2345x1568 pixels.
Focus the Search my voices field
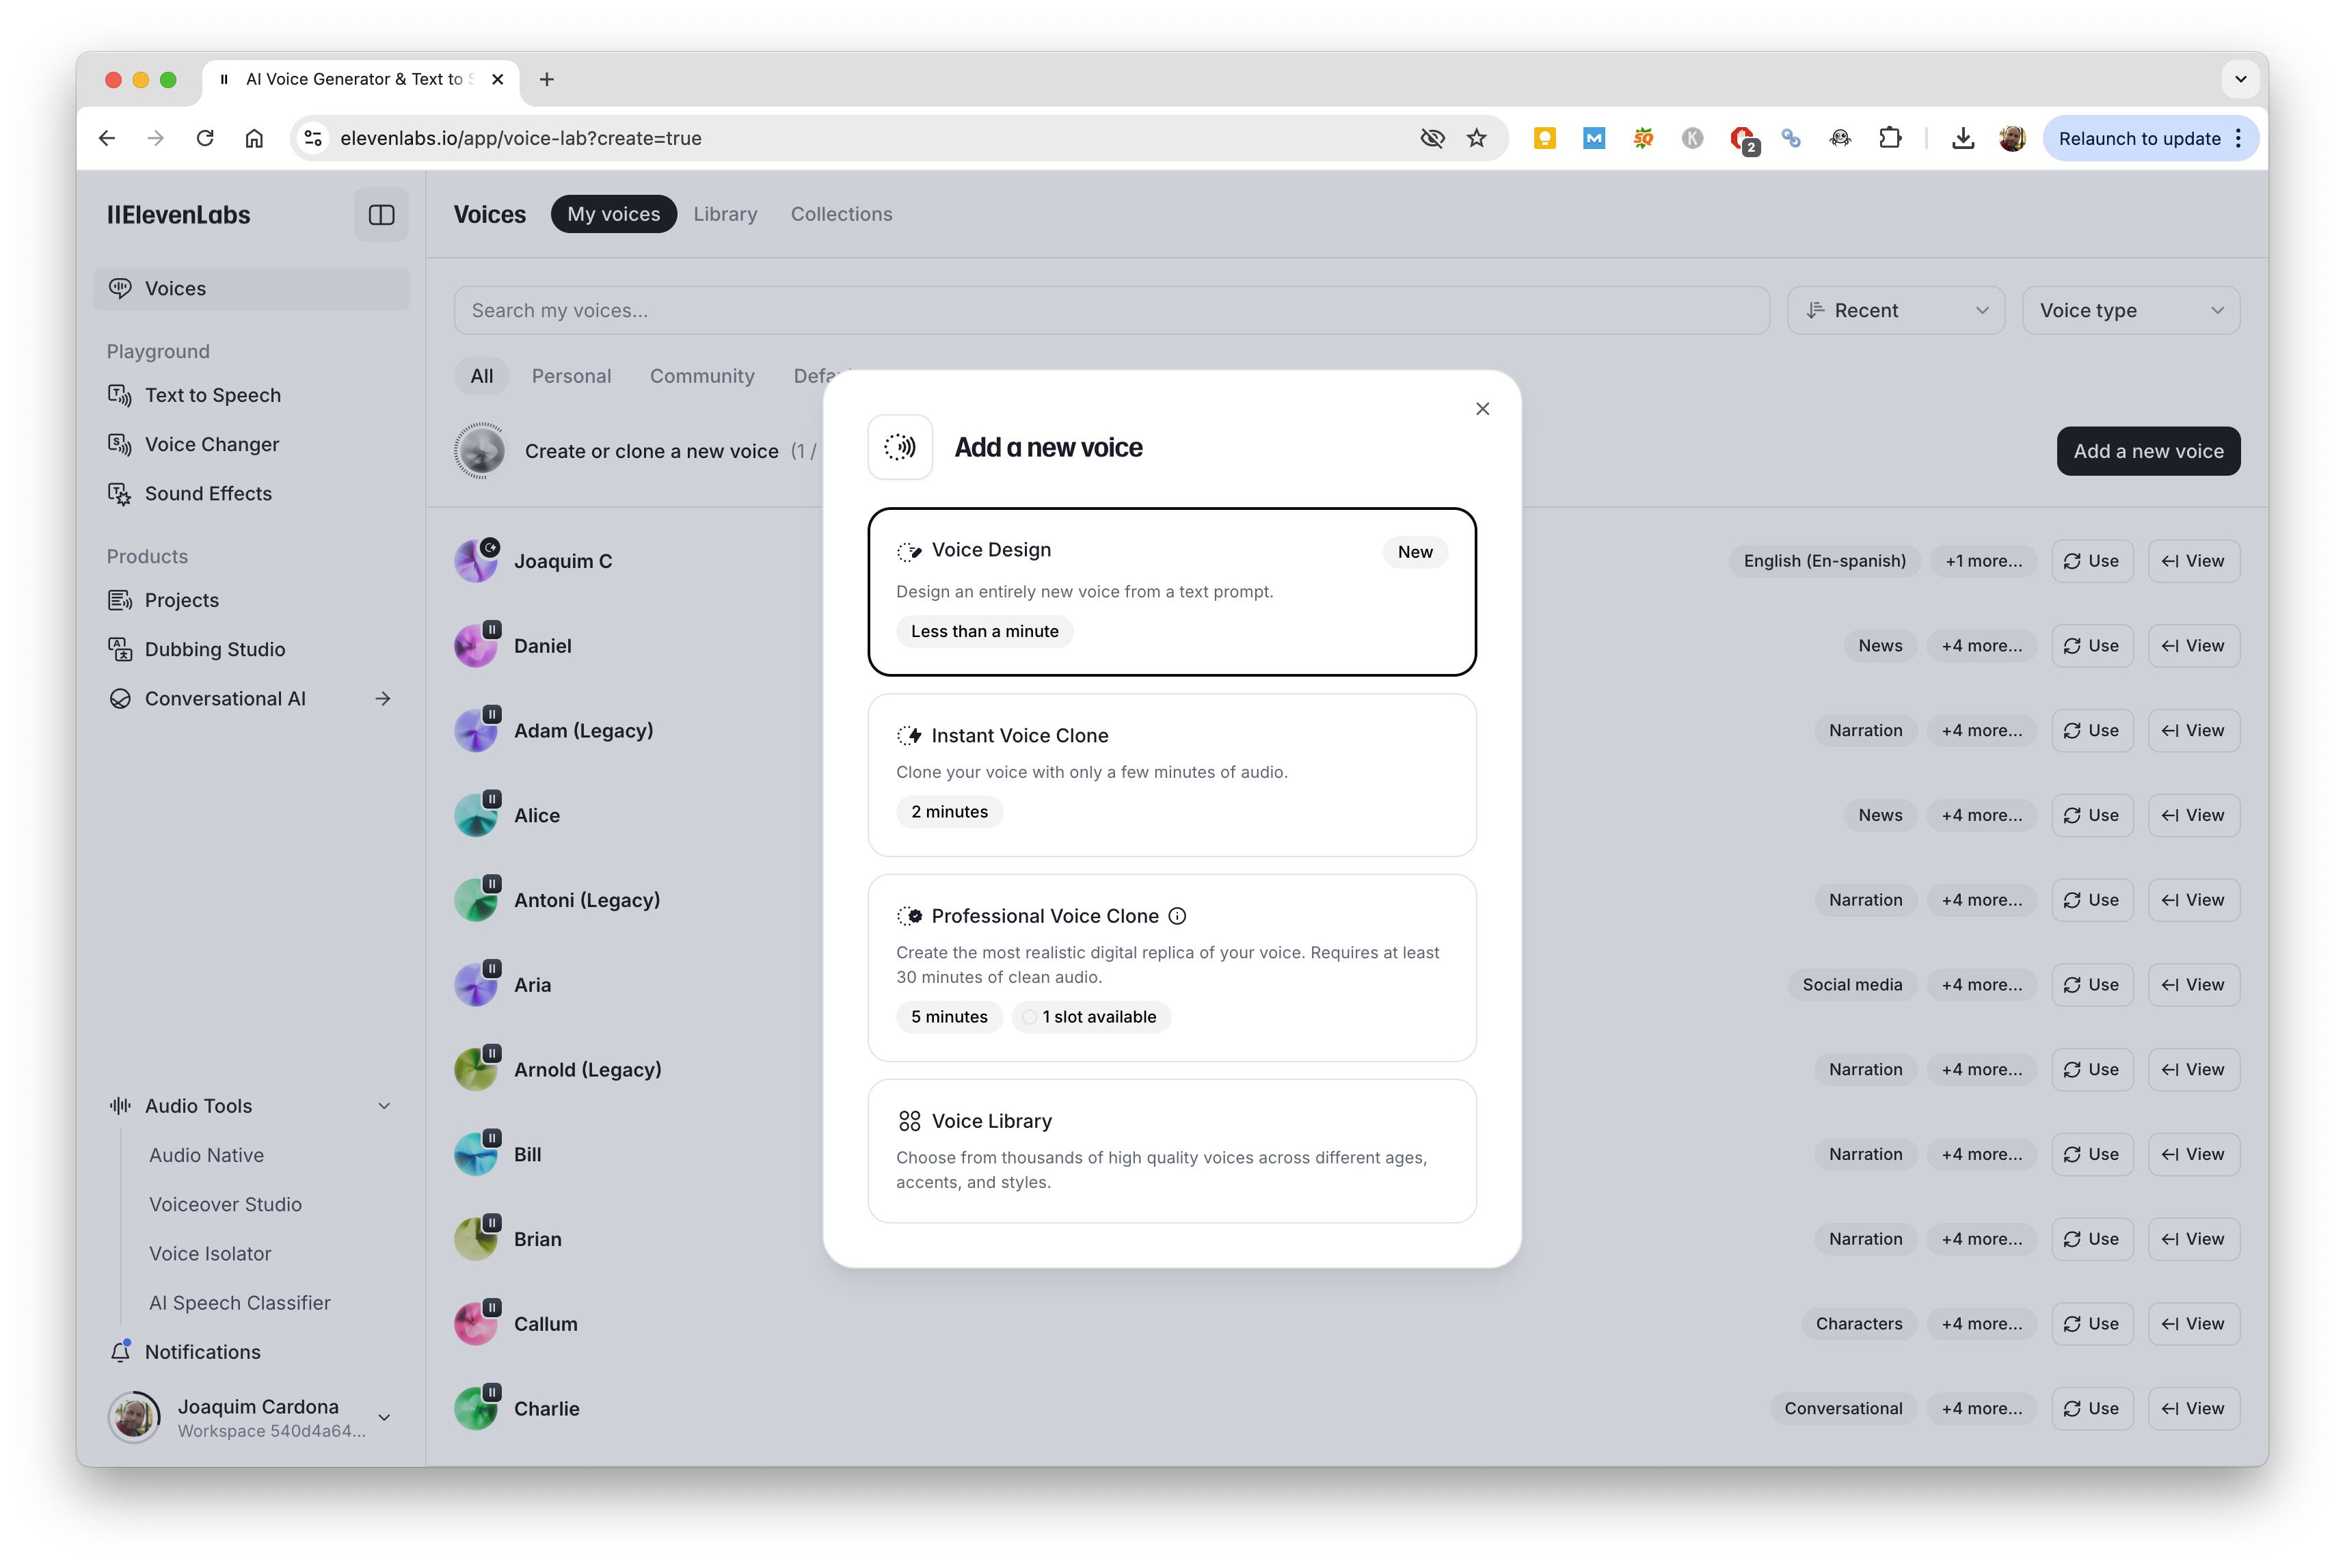tap(1111, 310)
